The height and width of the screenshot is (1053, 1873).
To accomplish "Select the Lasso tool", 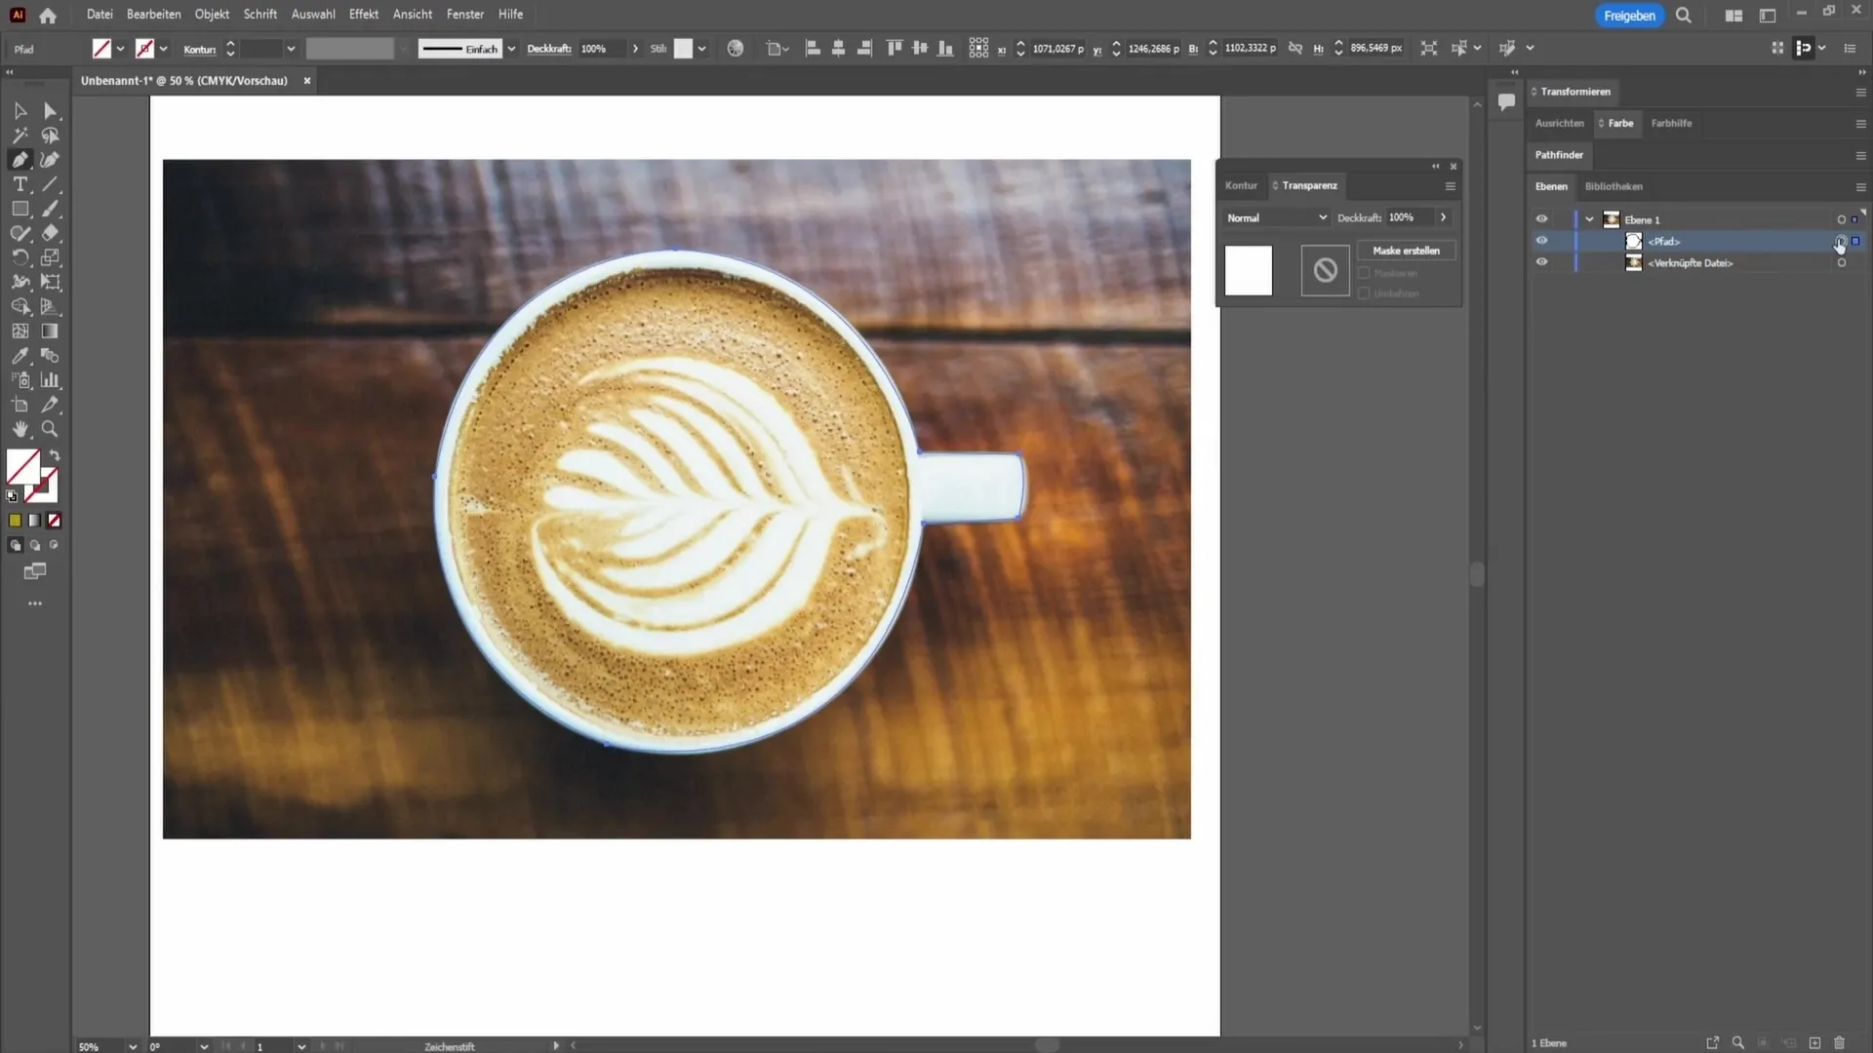I will coord(51,136).
